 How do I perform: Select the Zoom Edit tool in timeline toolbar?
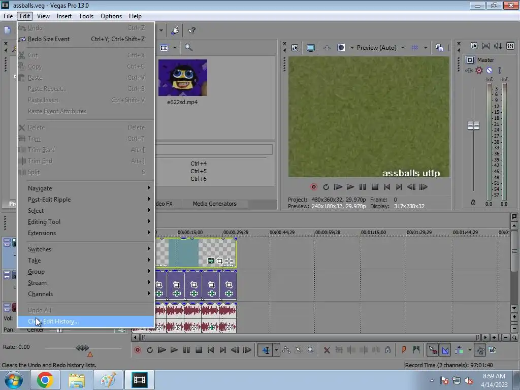(x=310, y=350)
